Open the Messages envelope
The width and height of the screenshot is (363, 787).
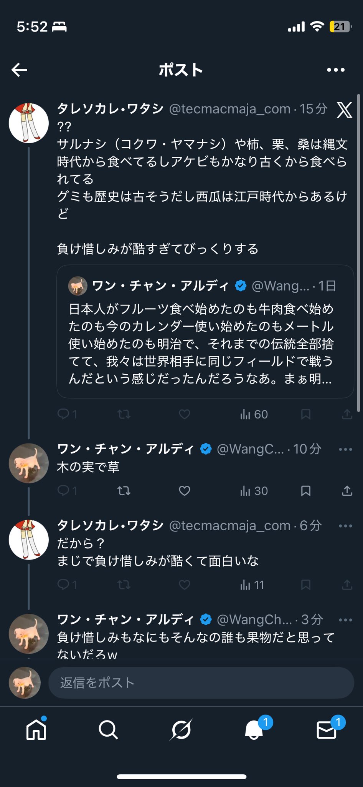coord(327,729)
